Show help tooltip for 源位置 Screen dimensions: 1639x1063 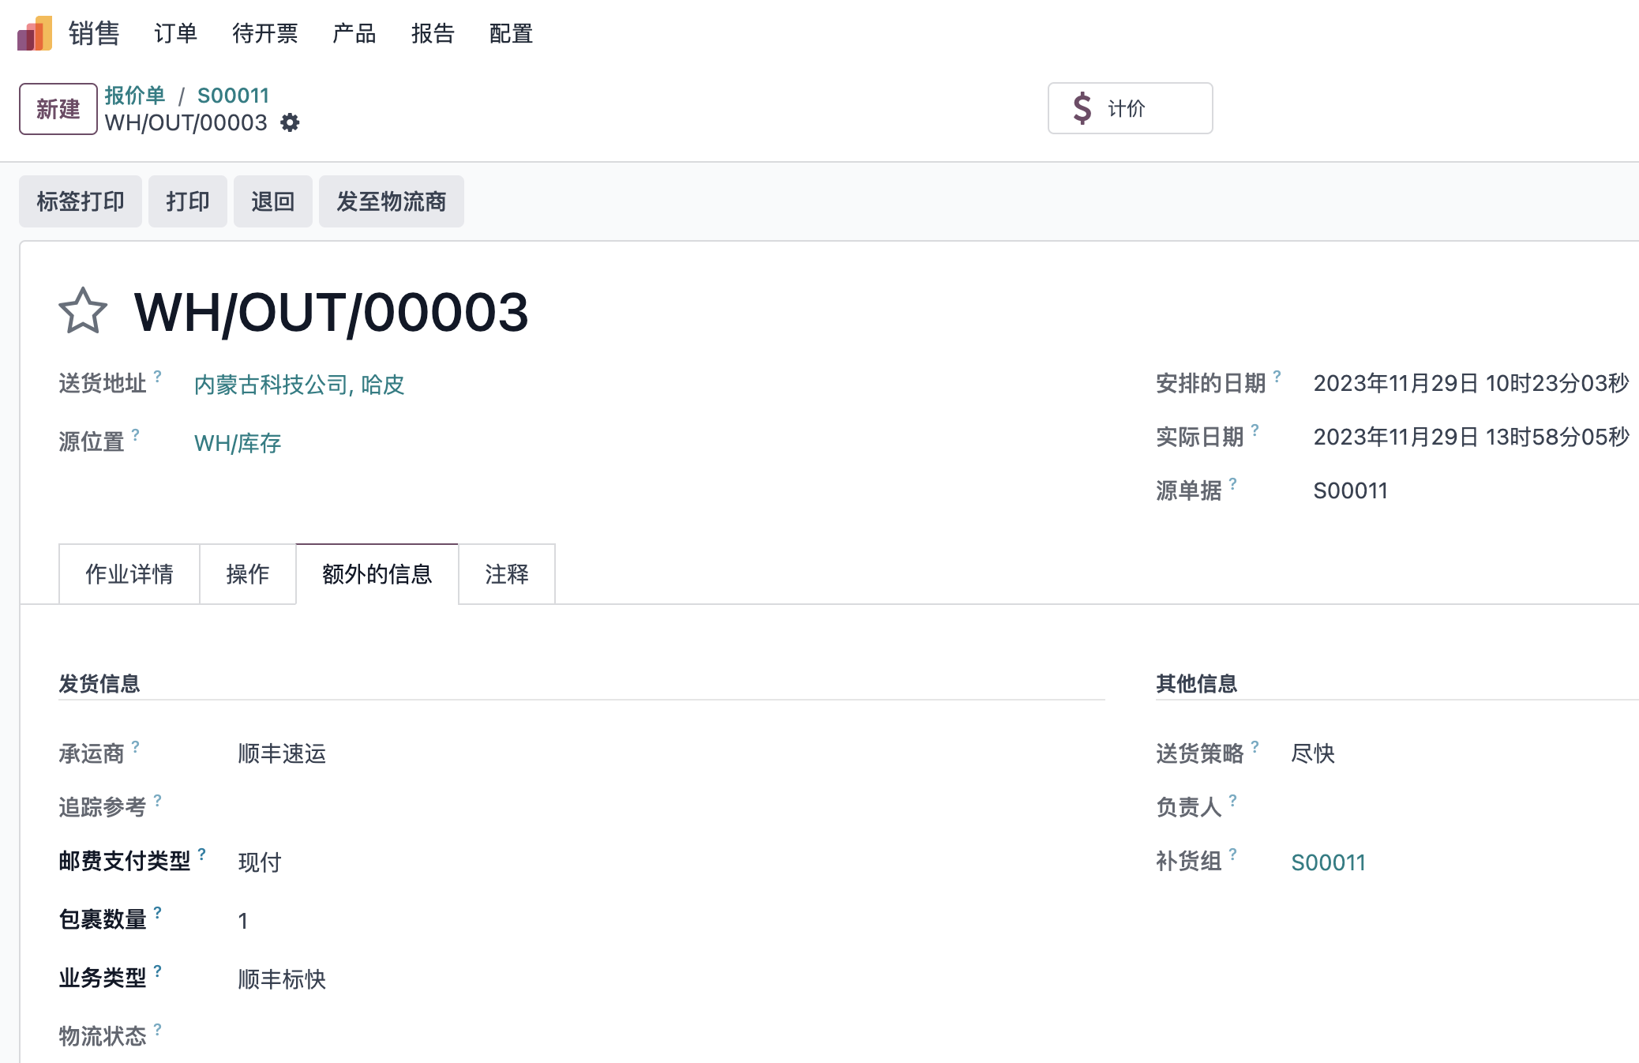click(x=136, y=434)
